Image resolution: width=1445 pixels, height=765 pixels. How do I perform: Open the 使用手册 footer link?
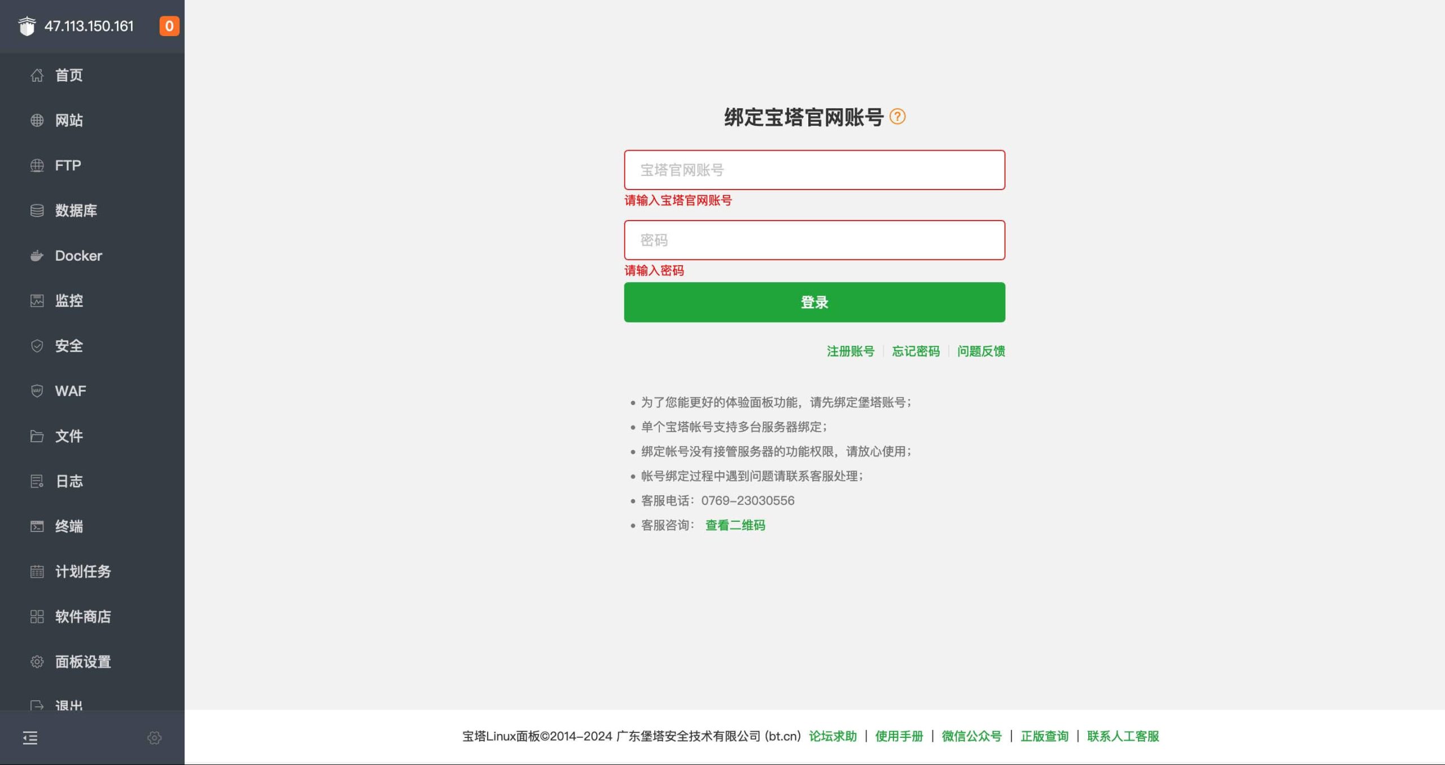tap(899, 736)
